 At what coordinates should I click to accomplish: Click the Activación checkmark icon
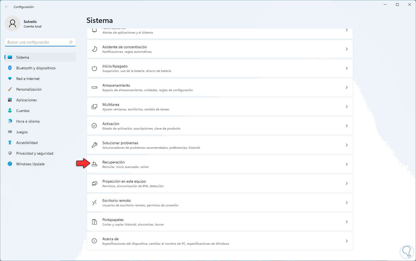pyautogui.click(x=94, y=126)
